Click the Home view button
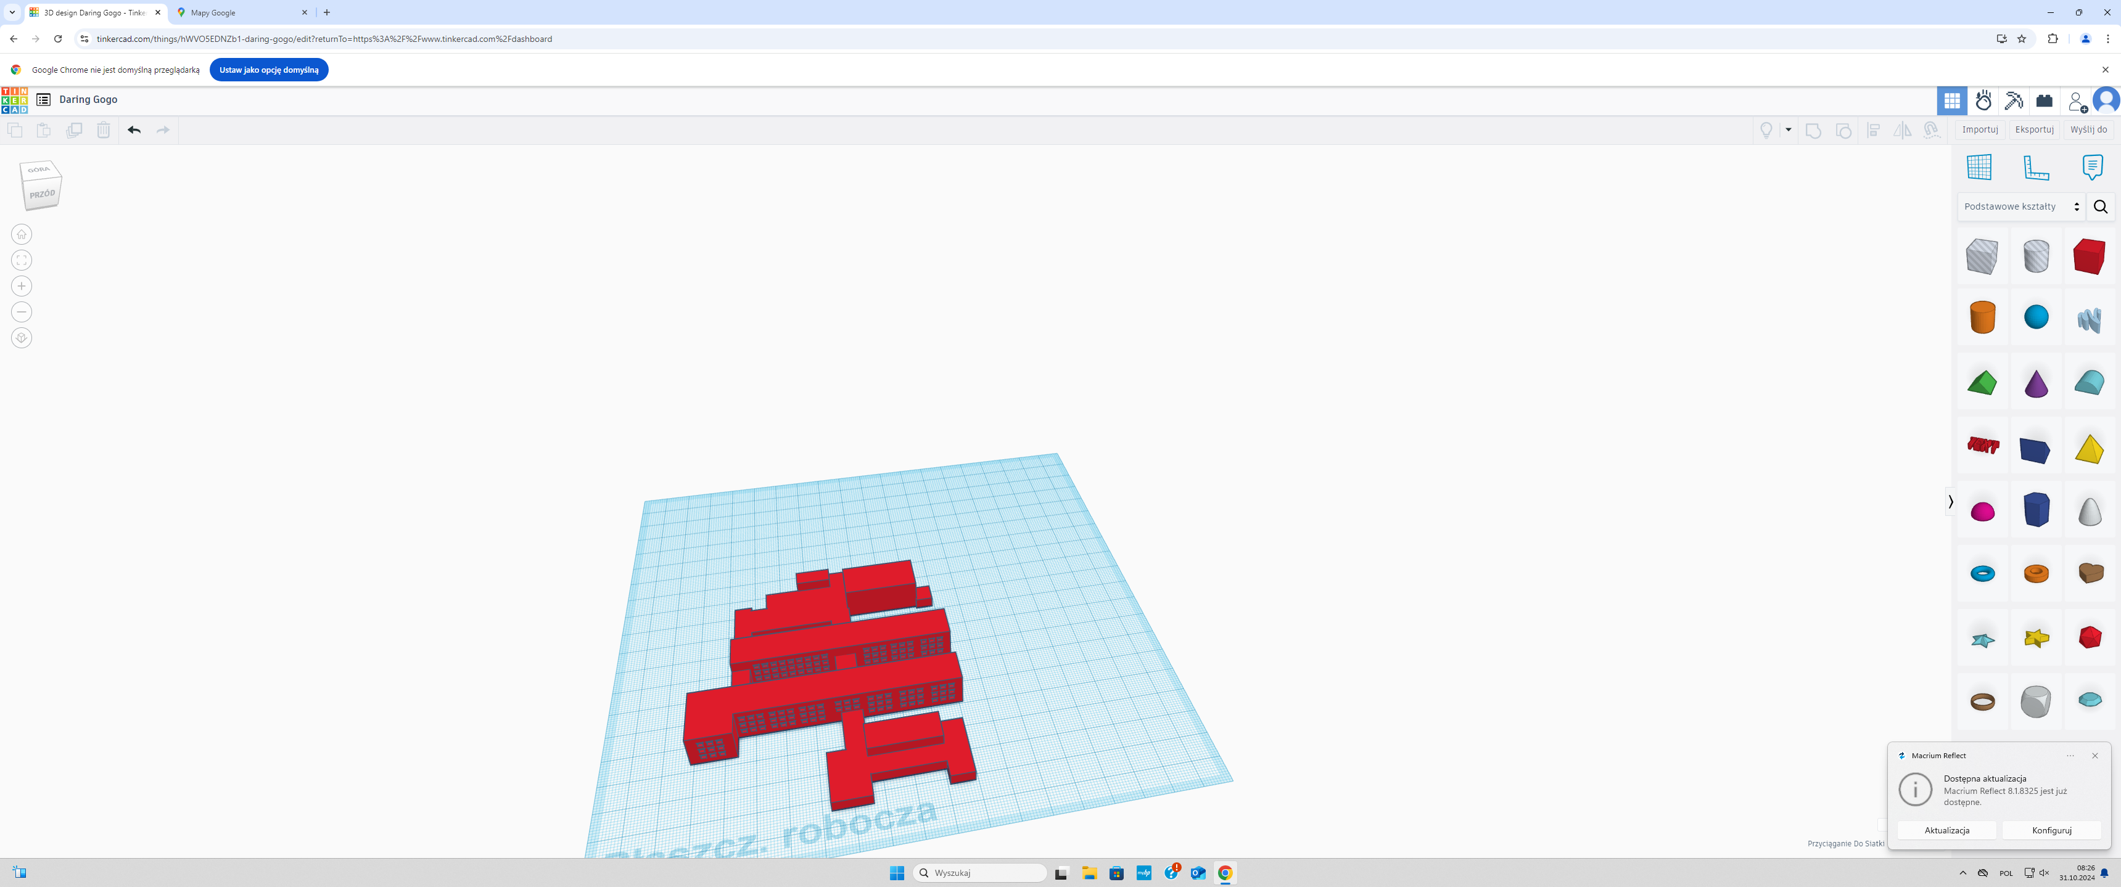This screenshot has width=2121, height=887. (22, 234)
